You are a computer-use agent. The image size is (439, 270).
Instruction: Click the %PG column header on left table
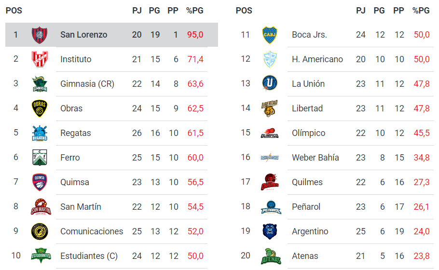[x=195, y=11]
